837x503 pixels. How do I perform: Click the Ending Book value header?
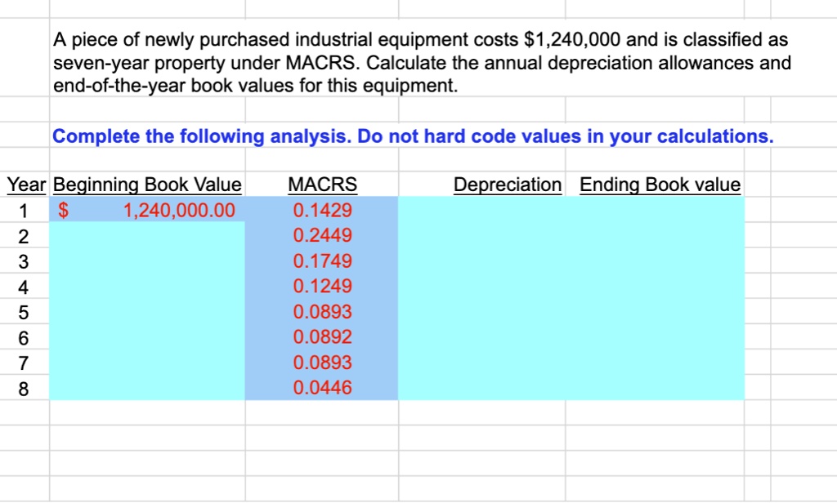660,185
